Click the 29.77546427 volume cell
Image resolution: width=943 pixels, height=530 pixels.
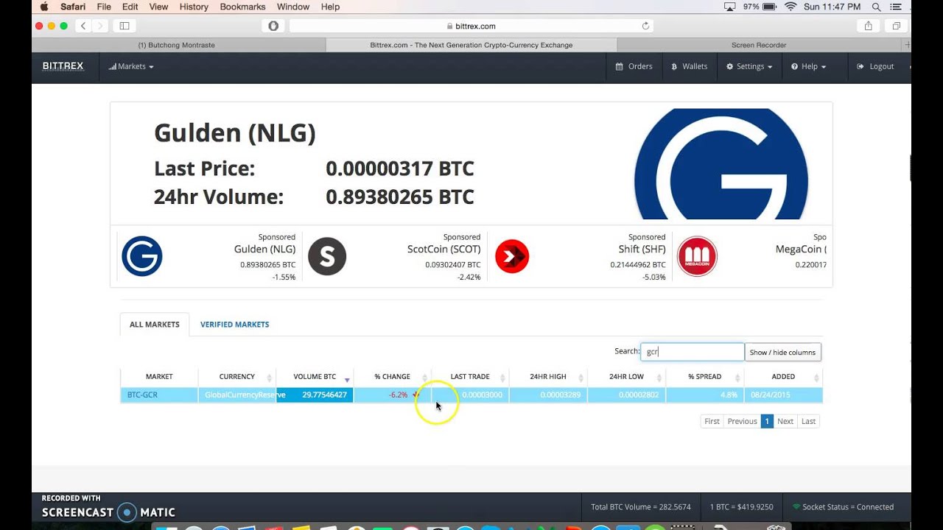click(315, 395)
